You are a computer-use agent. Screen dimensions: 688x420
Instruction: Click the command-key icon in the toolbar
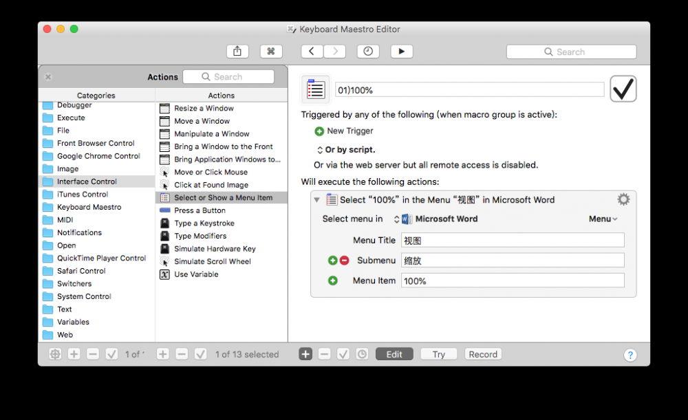pos(271,51)
